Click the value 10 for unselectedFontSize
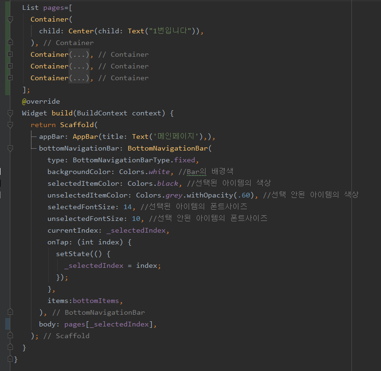The image size is (381, 371). click(x=136, y=219)
